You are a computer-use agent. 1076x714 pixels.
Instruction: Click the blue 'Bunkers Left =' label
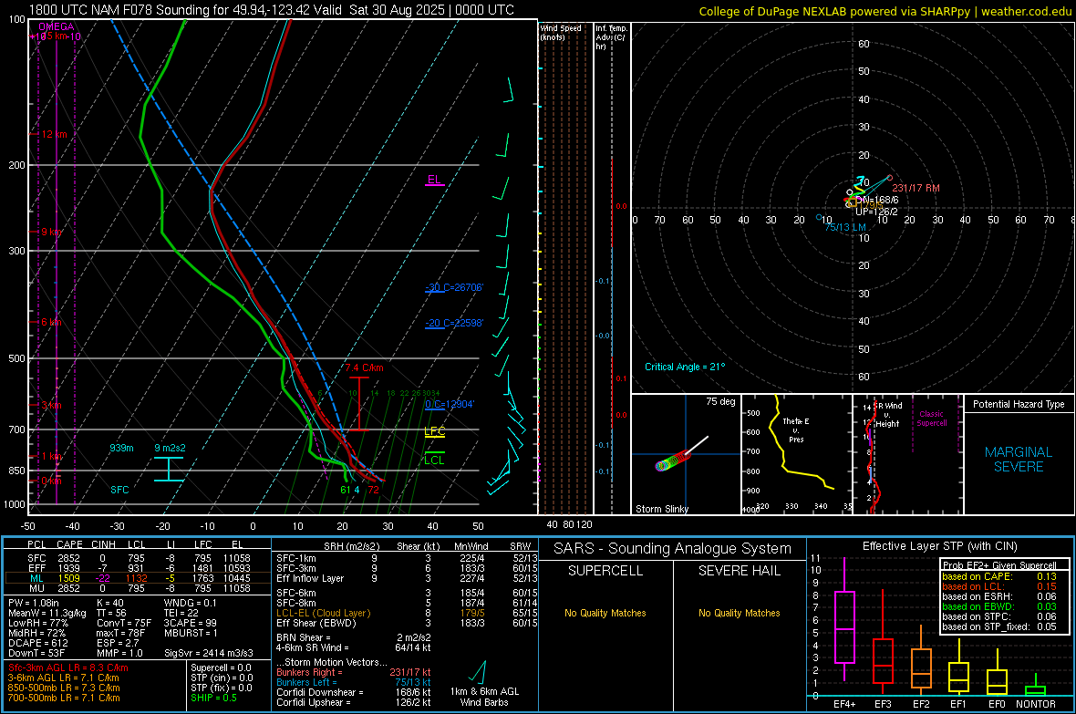point(306,682)
